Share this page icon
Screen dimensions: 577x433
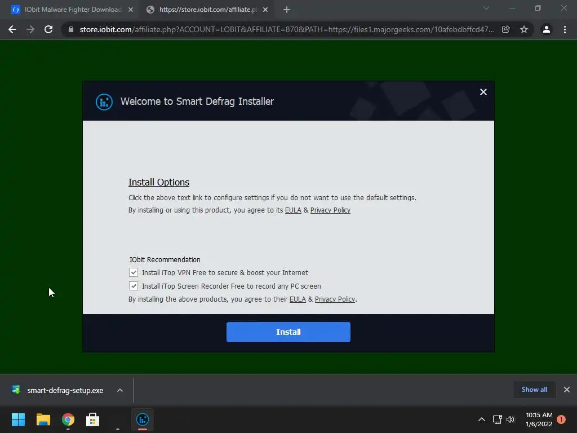pos(506,29)
